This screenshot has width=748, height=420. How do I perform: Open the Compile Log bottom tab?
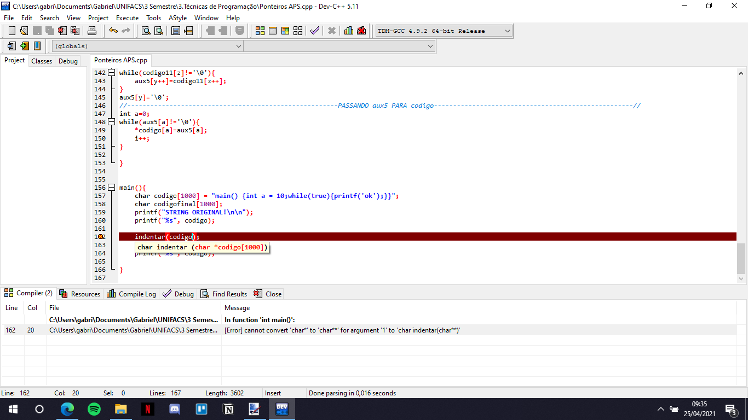pyautogui.click(x=131, y=294)
